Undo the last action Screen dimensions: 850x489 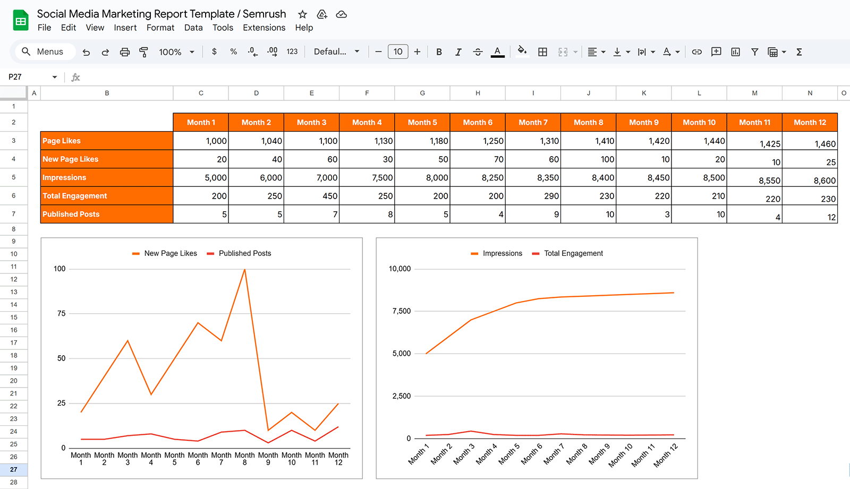click(x=86, y=52)
